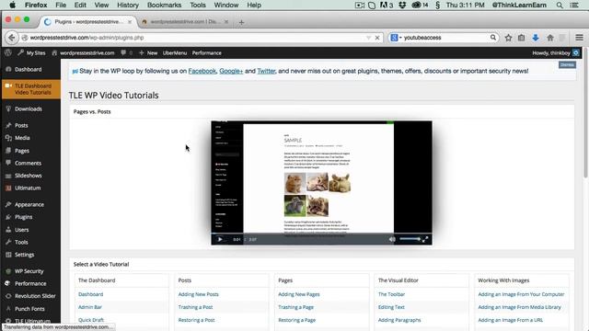Click the search magnifier in search box

pyautogui.click(x=493, y=38)
